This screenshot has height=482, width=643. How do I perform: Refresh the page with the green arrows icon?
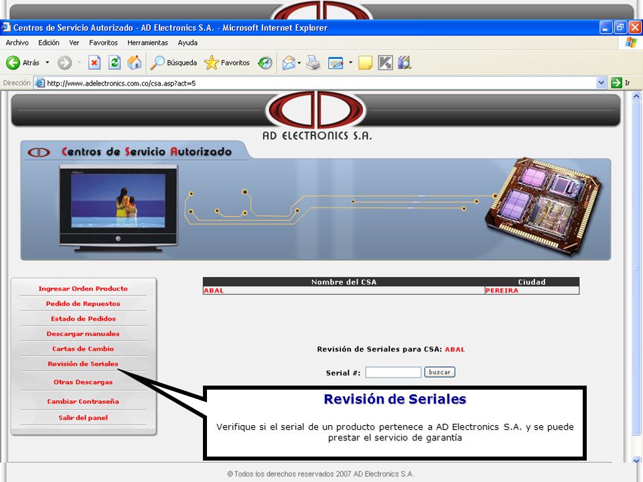click(115, 63)
